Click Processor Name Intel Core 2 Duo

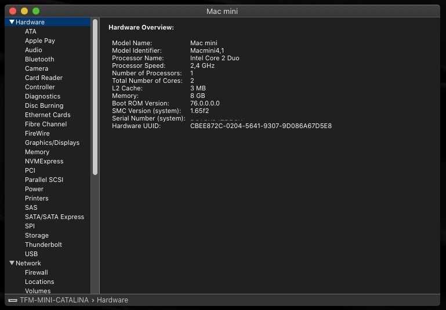(x=215, y=58)
